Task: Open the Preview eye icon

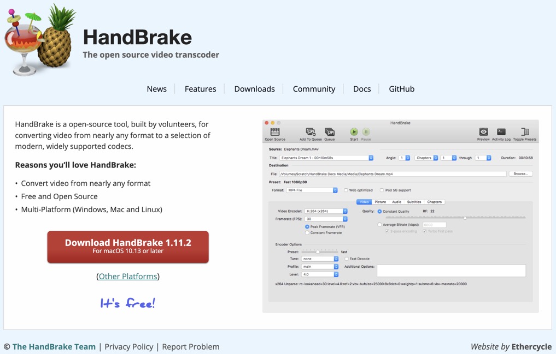Action: pyautogui.click(x=483, y=132)
